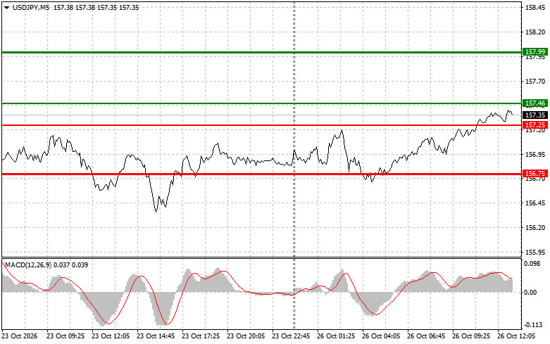Screen dimensions: 550x344
Task: Select the 23 Oct 12:05 time label
Action: tap(111, 336)
